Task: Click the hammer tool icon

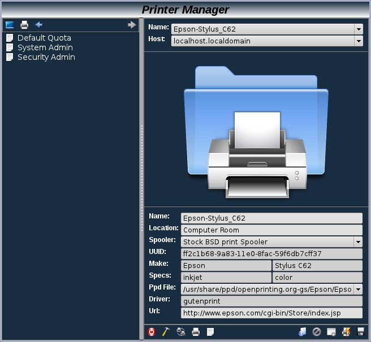Action: [x=166, y=332]
